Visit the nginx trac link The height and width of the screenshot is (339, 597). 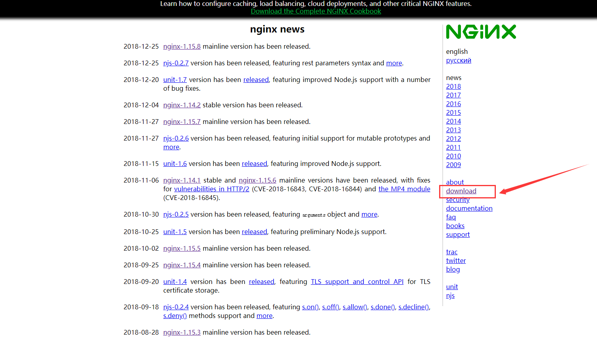click(451, 252)
